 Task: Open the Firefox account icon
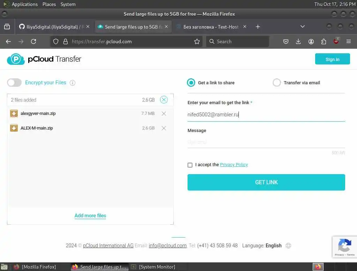click(311, 41)
